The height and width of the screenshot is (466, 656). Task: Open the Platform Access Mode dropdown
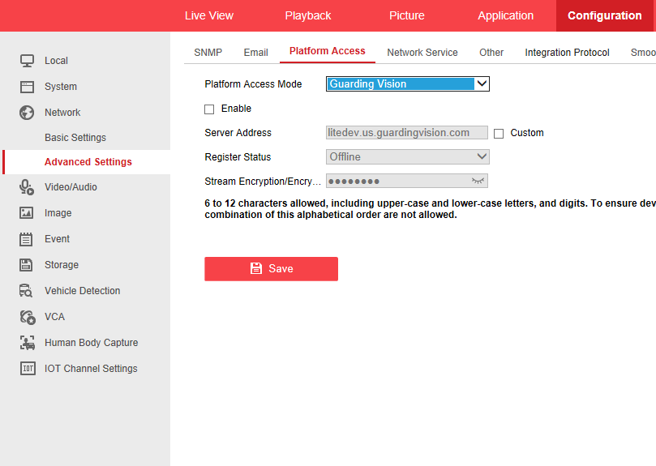pos(407,83)
